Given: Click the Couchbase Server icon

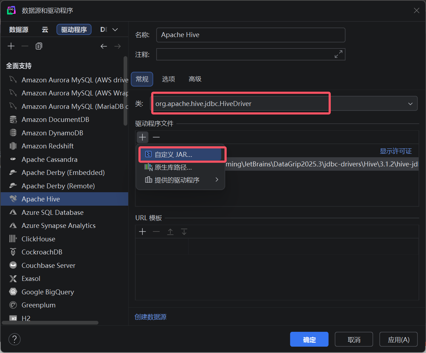Looking at the screenshot, I should [13, 265].
